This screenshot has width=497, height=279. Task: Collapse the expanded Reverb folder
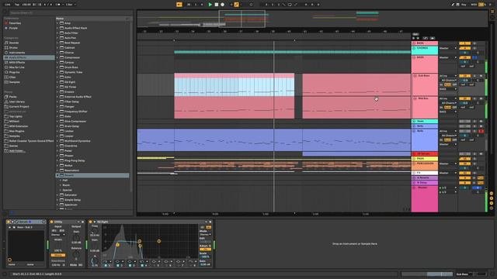(x=57, y=175)
